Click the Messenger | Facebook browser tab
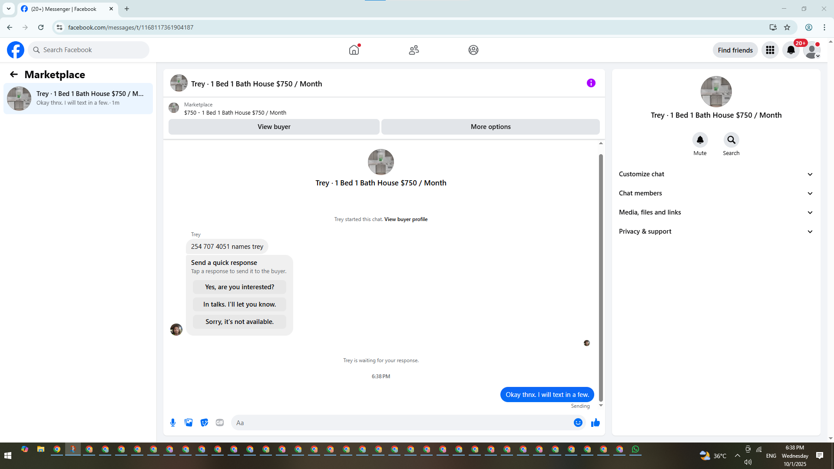This screenshot has height=469, width=834. 68,9
